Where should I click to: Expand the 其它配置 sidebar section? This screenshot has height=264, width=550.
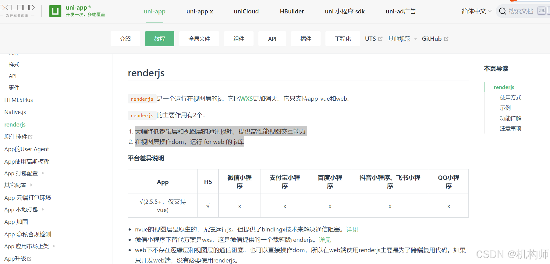[31, 185]
